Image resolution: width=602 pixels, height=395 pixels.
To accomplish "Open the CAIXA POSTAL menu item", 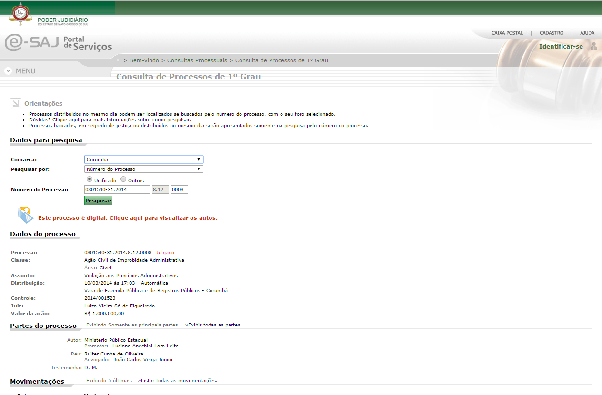I will click(x=507, y=33).
